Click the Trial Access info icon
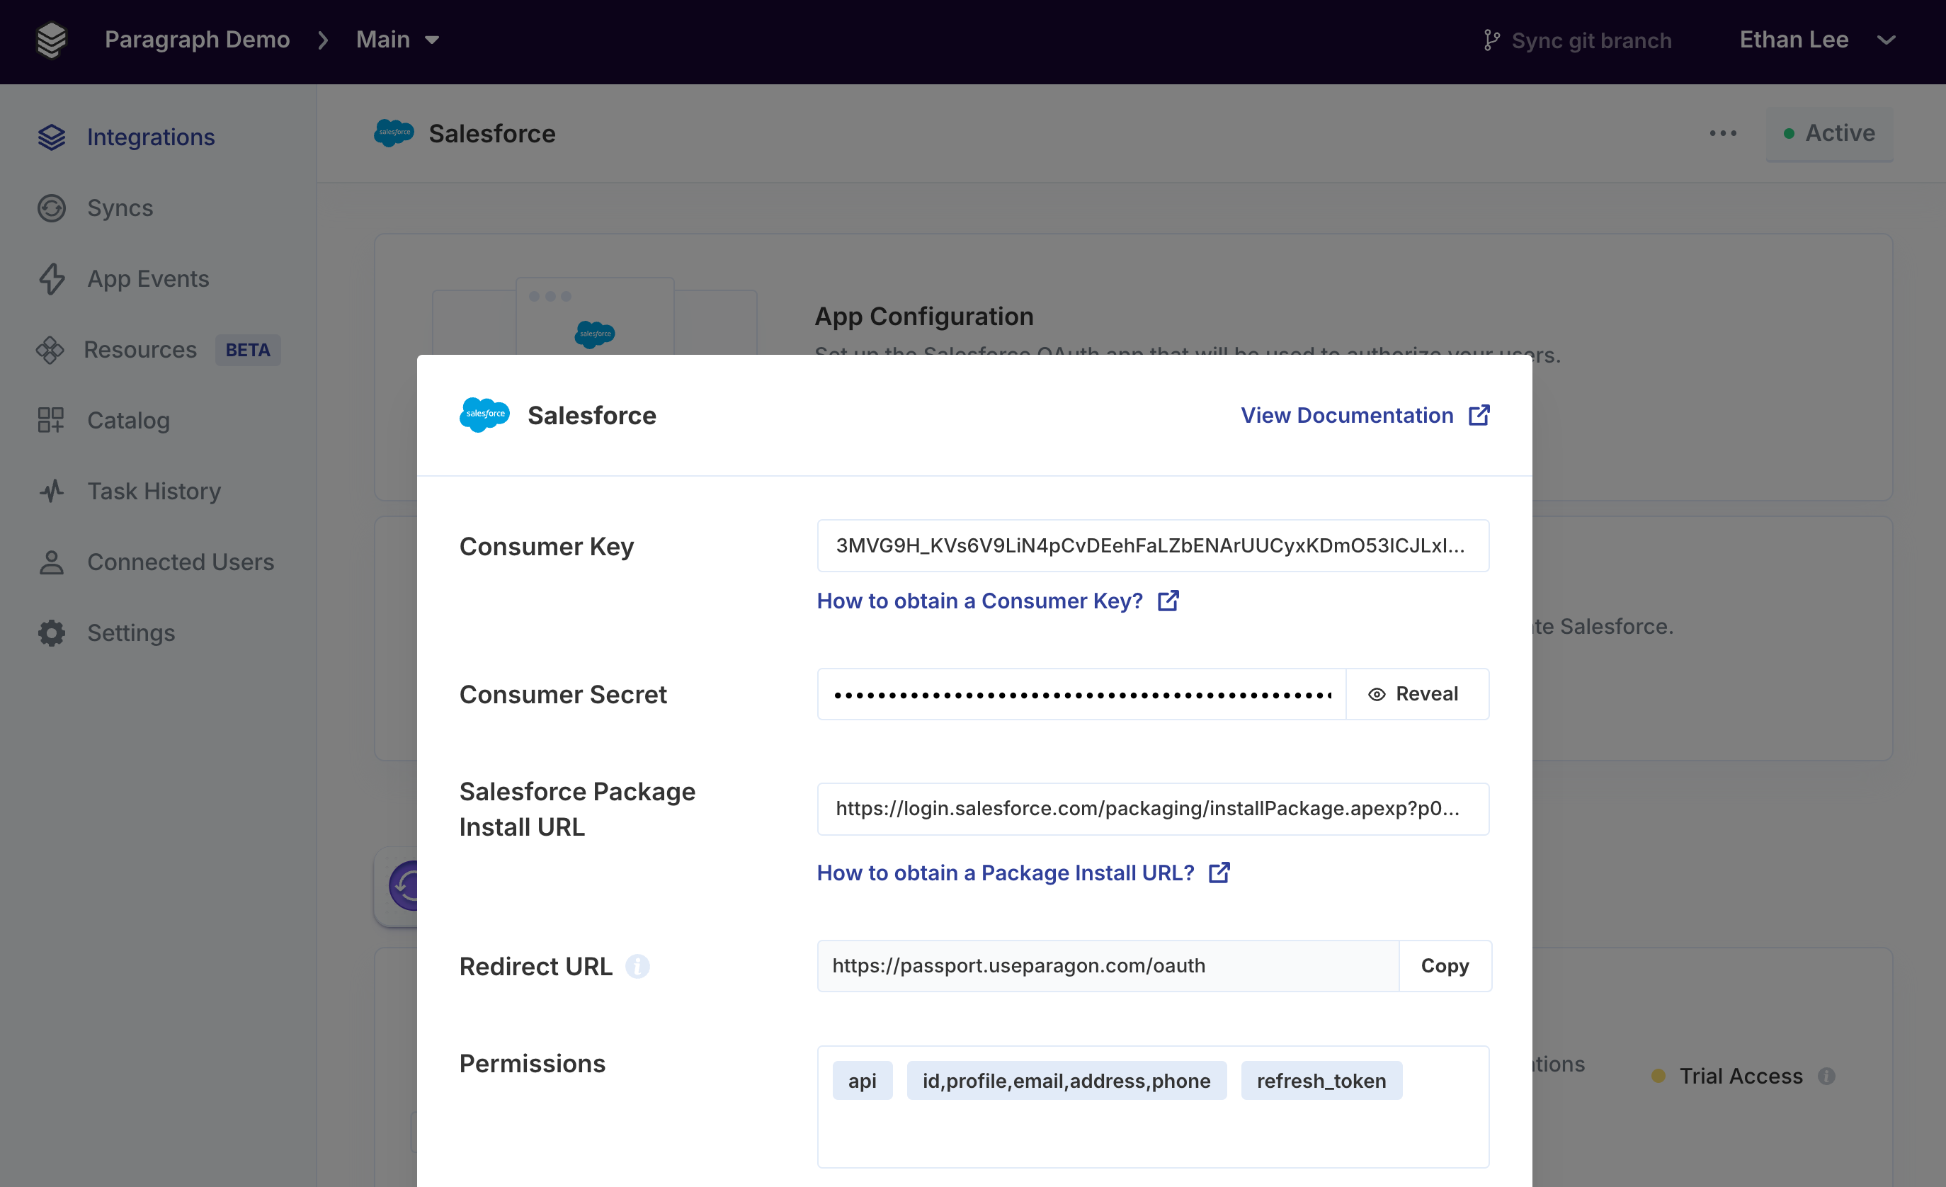1946x1187 pixels. (1826, 1076)
